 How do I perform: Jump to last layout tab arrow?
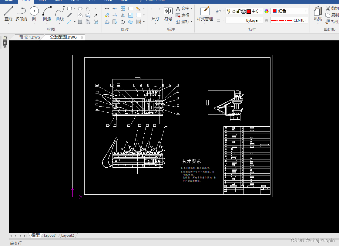pyautogui.click(x=25, y=236)
